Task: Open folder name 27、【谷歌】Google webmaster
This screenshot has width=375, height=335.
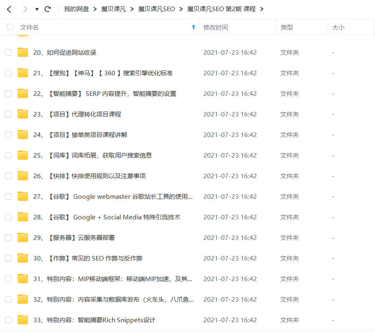Action: 113,196
